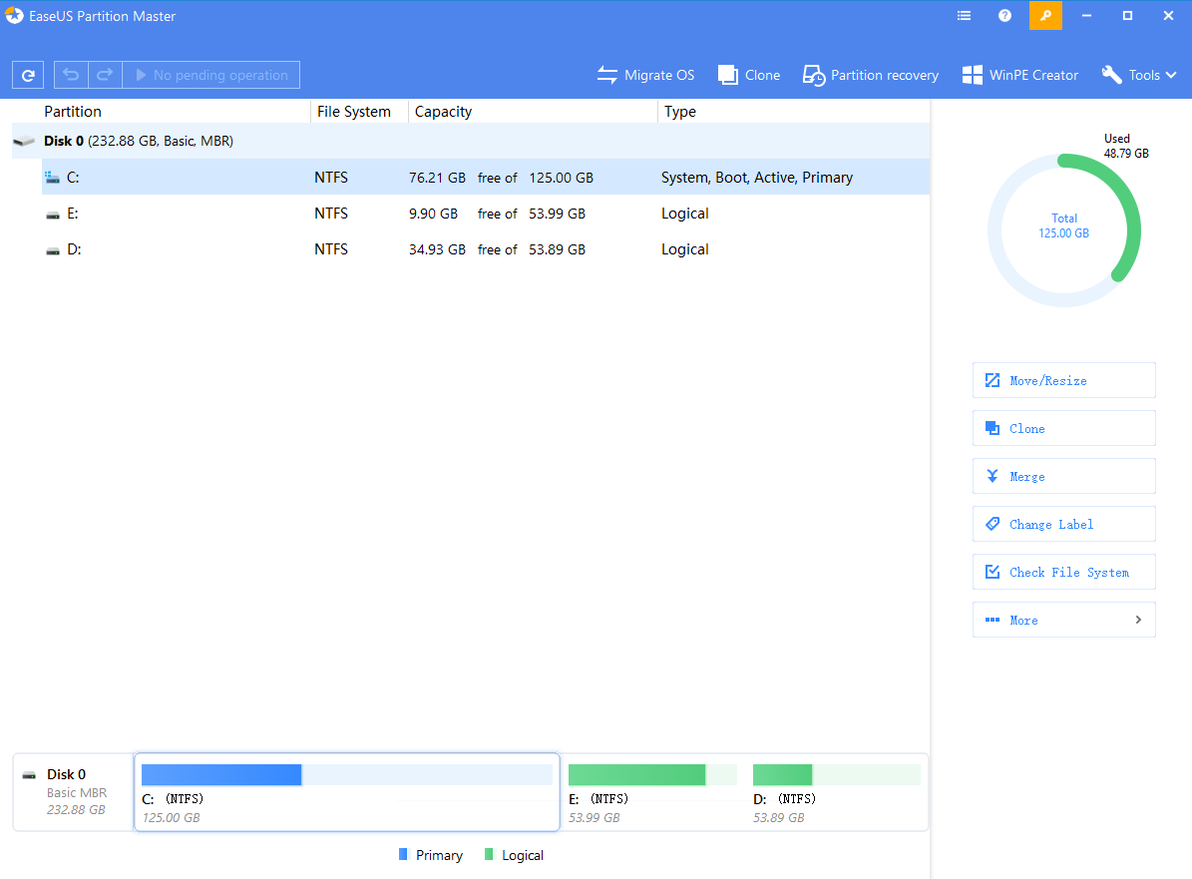Screen dimensions: 1192x879
Task: Click the Merge button
Action: coord(1063,476)
